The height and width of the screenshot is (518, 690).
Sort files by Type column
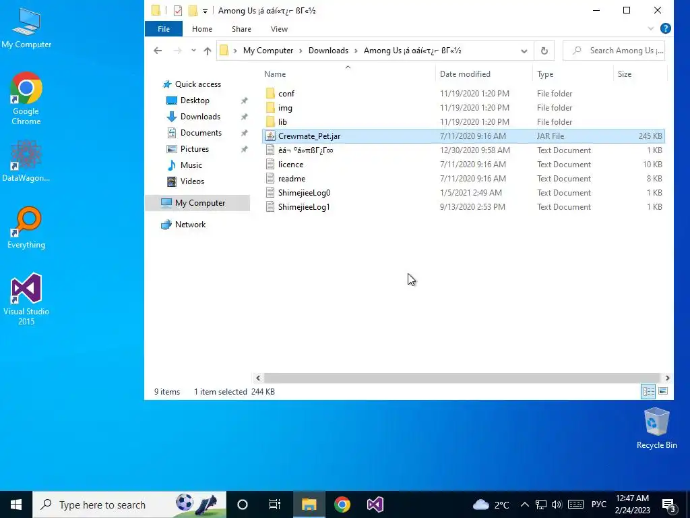pyautogui.click(x=573, y=74)
